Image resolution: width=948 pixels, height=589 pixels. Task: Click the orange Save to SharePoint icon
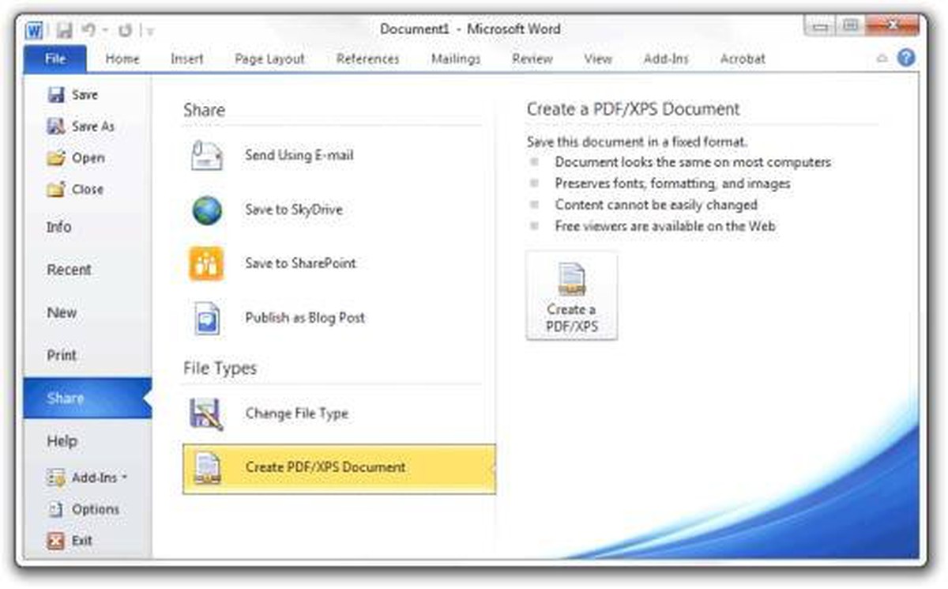coord(207,264)
